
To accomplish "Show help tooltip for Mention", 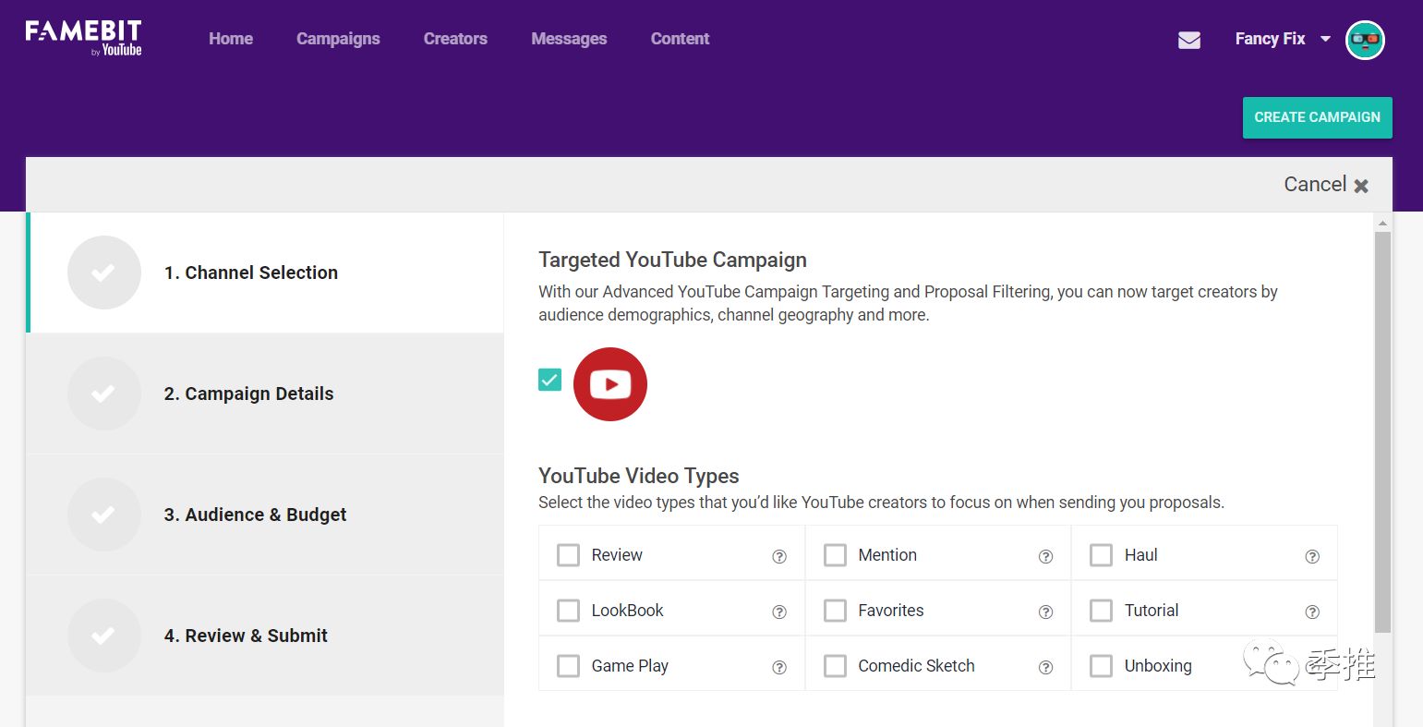I will (x=1045, y=556).
